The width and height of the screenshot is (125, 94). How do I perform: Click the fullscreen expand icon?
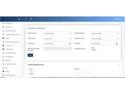coord(31,19)
